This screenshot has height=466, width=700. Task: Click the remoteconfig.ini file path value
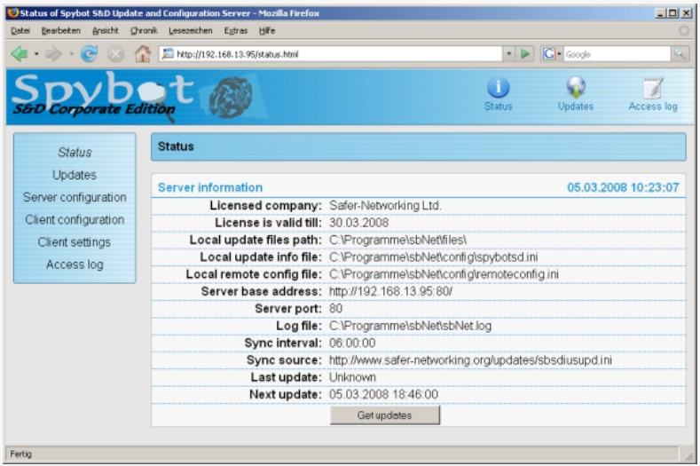(x=444, y=274)
